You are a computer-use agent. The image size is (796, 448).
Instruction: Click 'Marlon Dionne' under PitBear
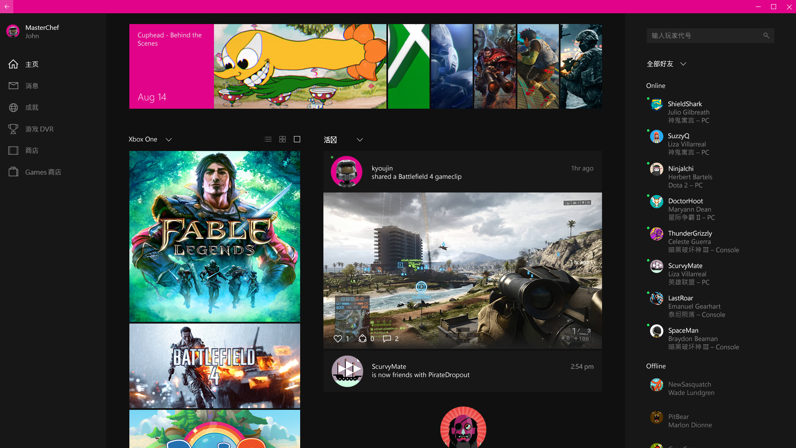tap(690, 425)
